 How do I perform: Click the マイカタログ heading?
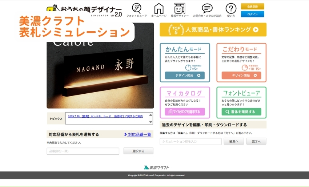[x=184, y=93]
